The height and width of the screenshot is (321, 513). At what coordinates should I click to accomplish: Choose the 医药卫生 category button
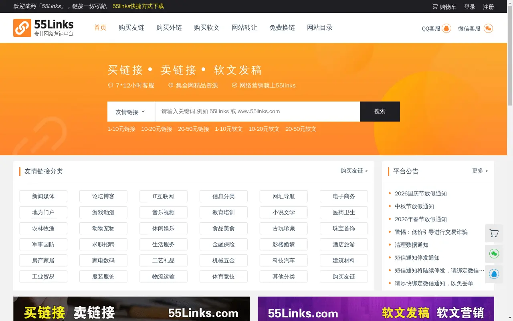[x=344, y=212]
